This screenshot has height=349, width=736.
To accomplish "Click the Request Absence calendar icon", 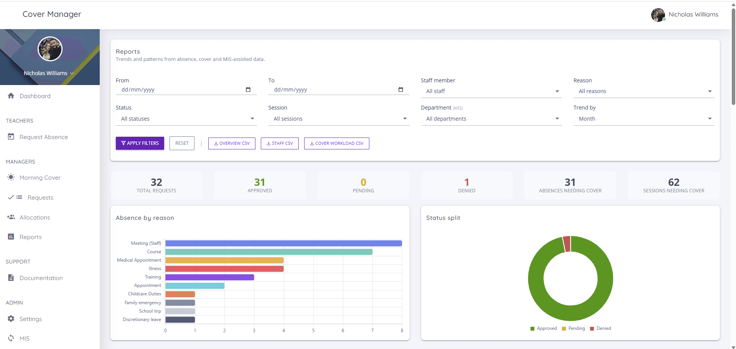I will pyautogui.click(x=11, y=136).
